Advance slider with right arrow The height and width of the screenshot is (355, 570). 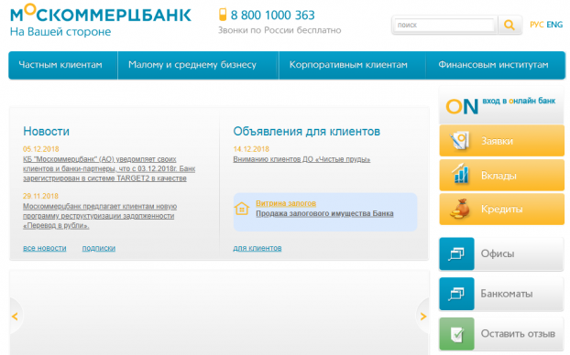click(422, 317)
